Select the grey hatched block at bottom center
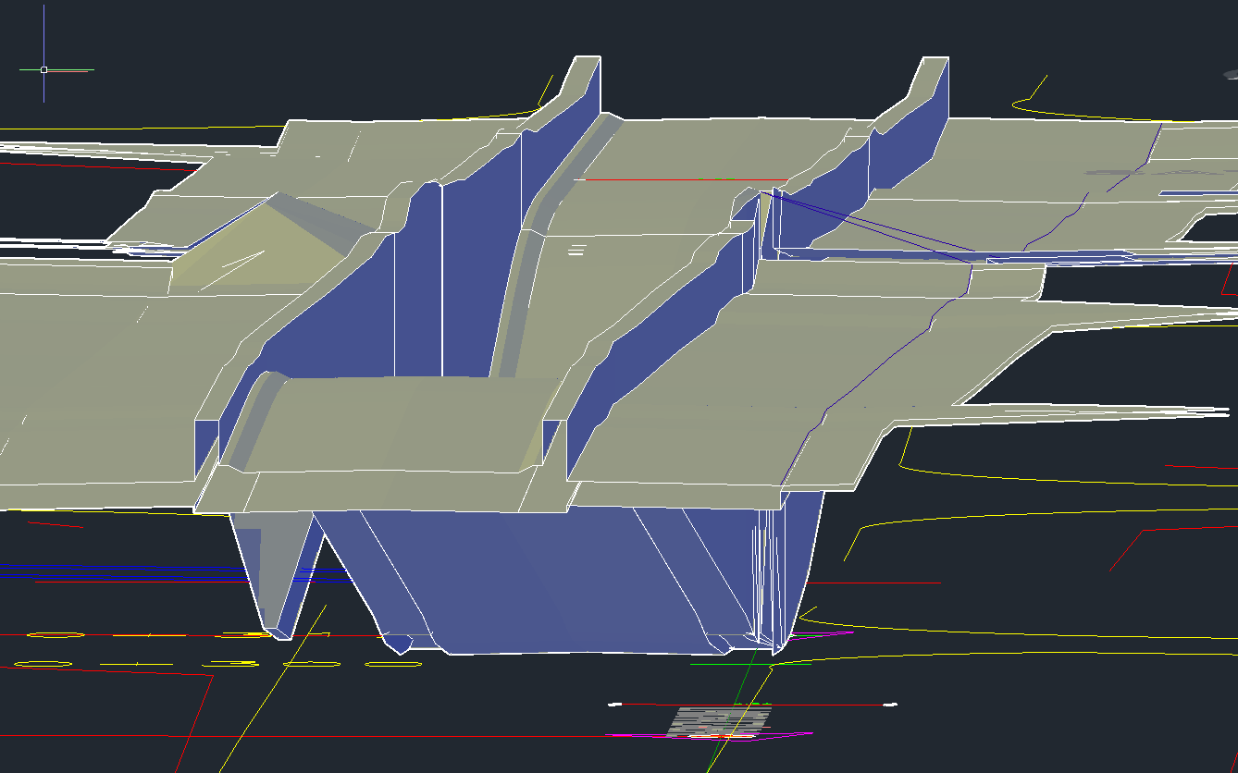Screen dimensions: 1238x773 720,720
